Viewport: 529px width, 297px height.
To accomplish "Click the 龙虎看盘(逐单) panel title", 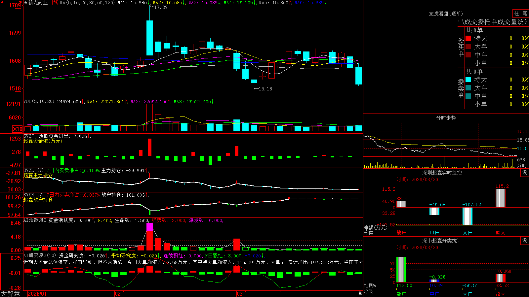I will (x=446, y=14).
